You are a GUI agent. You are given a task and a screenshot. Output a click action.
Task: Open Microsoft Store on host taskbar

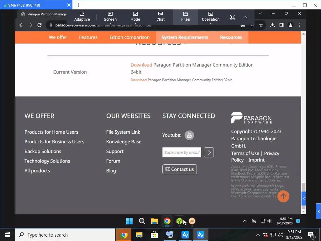click(x=154, y=235)
